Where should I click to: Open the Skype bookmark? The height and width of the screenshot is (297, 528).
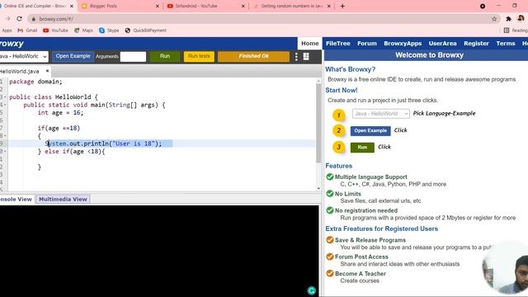click(109, 31)
